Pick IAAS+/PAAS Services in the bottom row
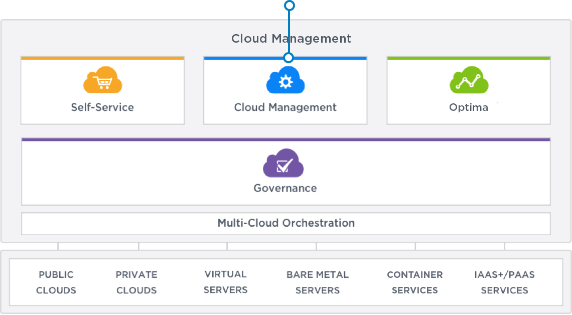This screenshot has height=315, width=572. pos(504,282)
